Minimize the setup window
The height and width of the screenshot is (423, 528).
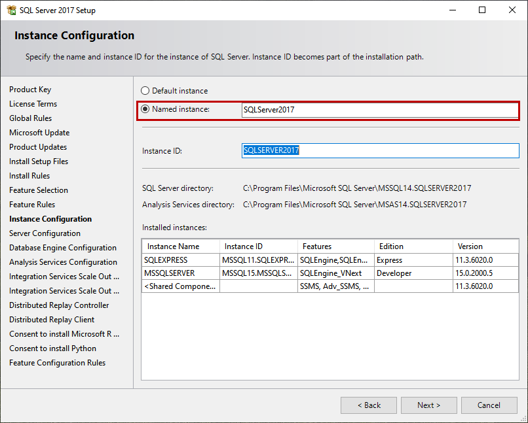click(x=452, y=10)
